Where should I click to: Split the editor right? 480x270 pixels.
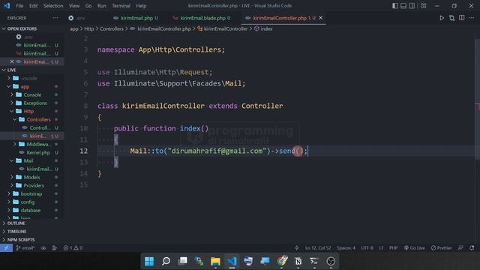462,18
